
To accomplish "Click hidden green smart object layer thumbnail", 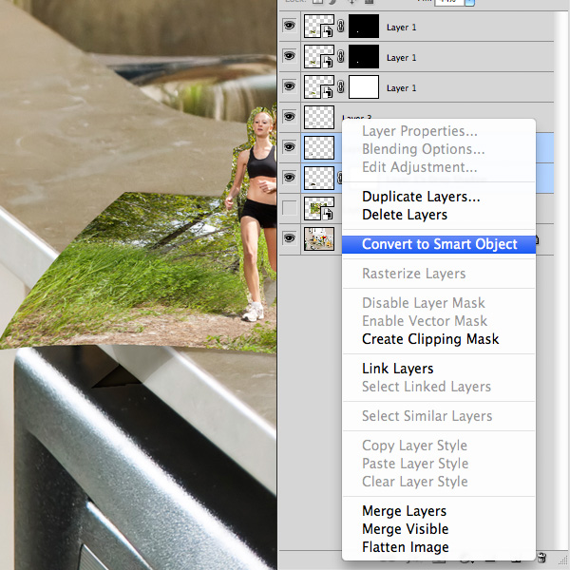I will 319,208.
